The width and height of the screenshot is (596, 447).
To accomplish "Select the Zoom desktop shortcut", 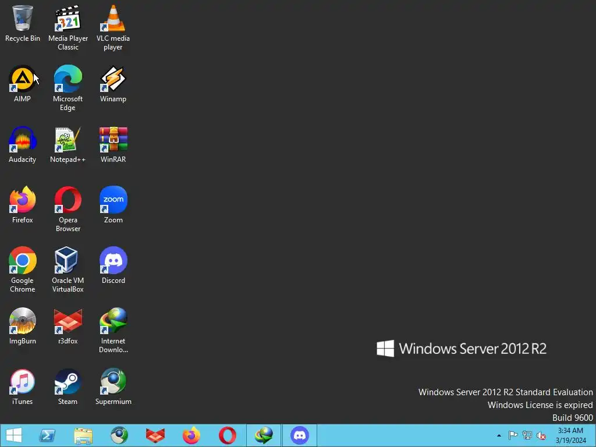I will pos(113,205).
